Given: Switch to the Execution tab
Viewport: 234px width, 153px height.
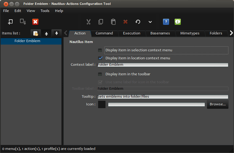Looking at the screenshot, I should 132,33.
